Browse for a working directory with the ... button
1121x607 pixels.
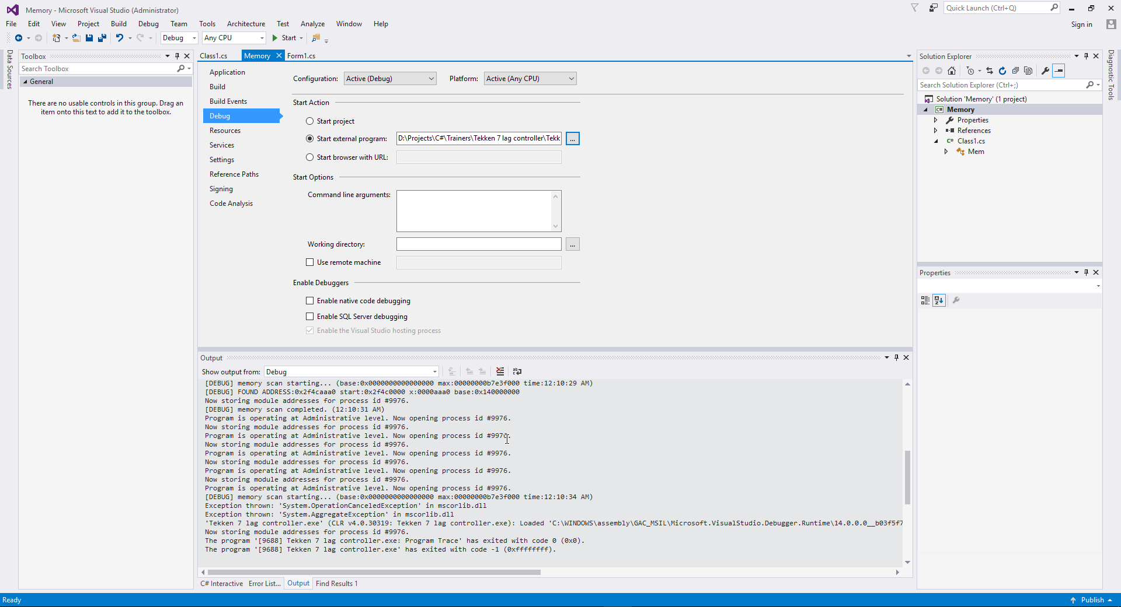(x=573, y=244)
